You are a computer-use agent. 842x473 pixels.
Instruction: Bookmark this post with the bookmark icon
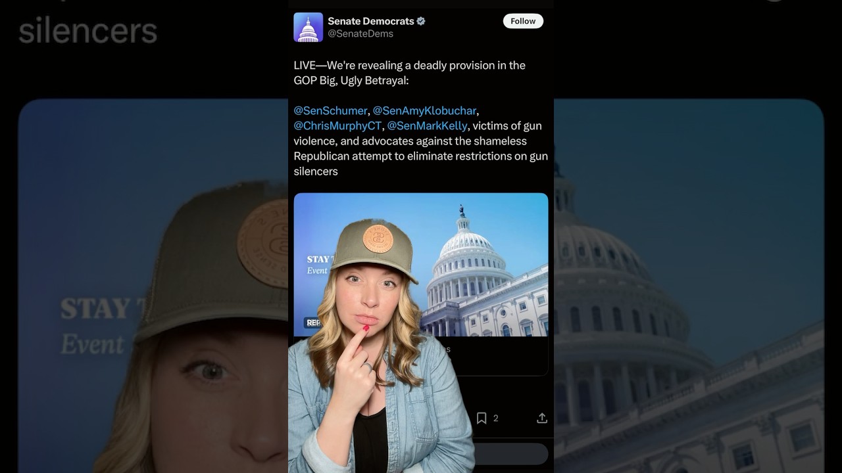tap(482, 418)
